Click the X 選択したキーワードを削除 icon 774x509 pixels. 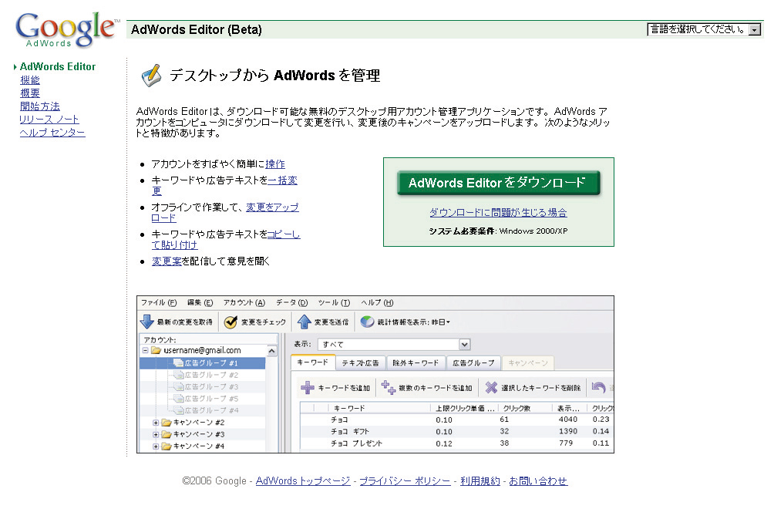[491, 387]
